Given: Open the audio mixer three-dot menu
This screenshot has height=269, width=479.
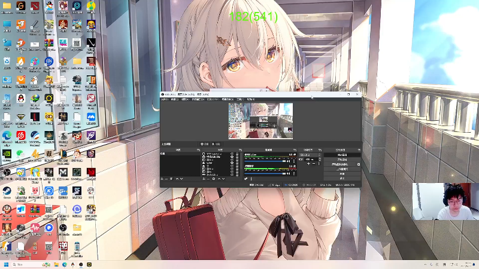Looking at the screenshot, I should point(251,179).
